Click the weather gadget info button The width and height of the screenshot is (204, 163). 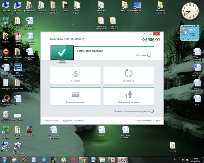[183, 39]
